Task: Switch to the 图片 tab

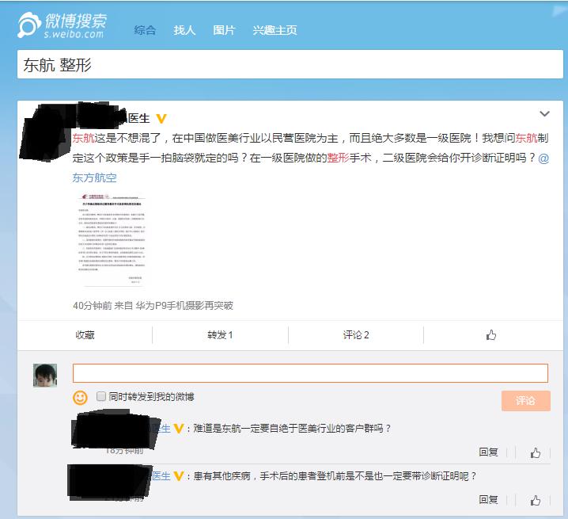Action: click(x=224, y=30)
